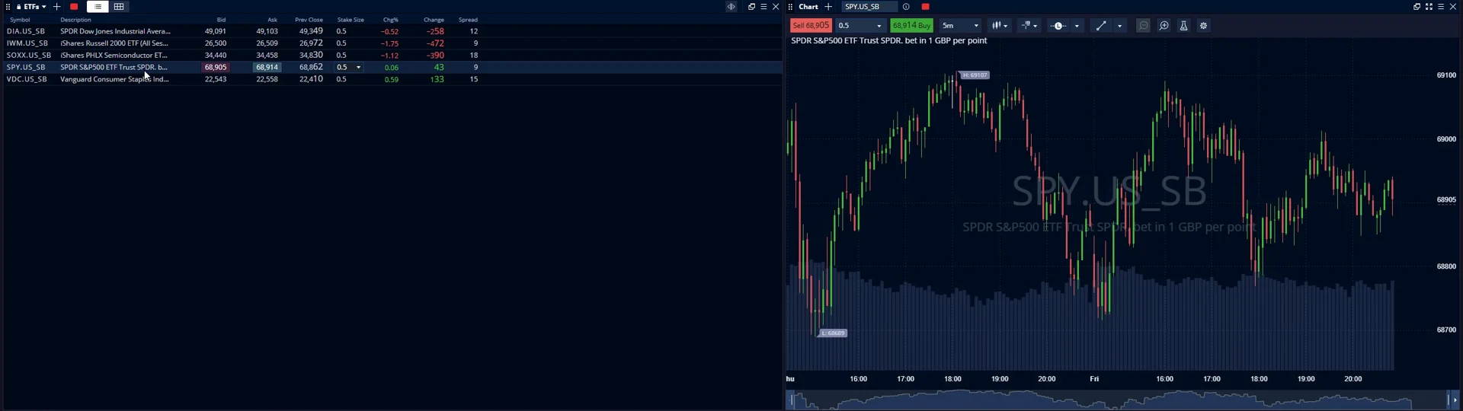Sort watchlist by Chg% column
Viewport: 1463px width, 411px height.
(x=391, y=20)
